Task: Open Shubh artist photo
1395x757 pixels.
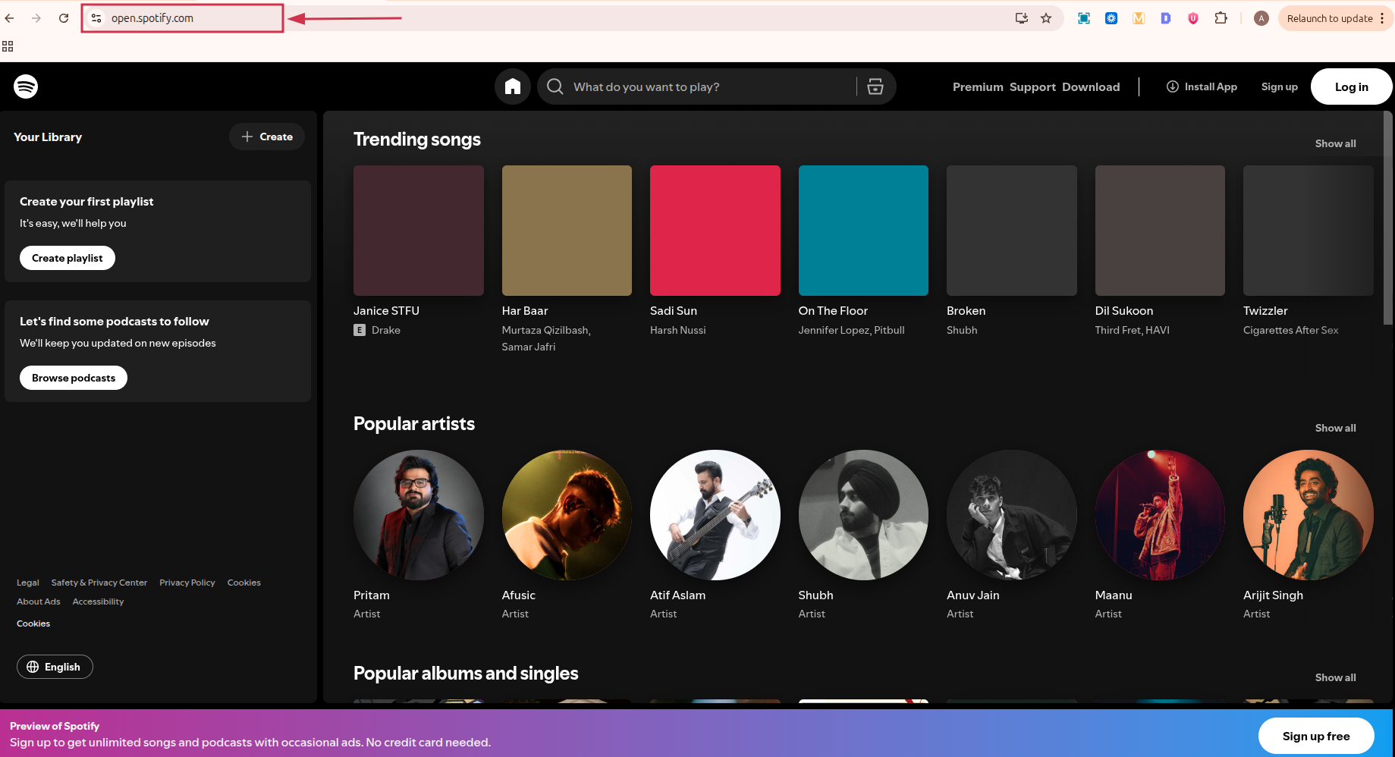Action: [x=863, y=515]
